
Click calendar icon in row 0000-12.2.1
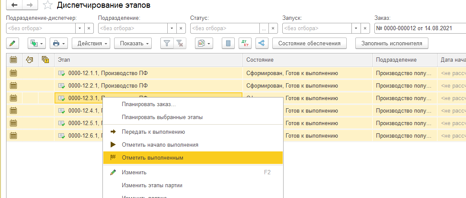[x=14, y=85]
